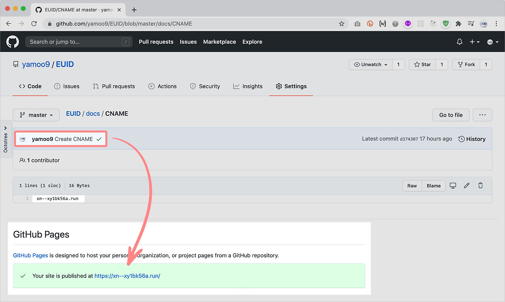Delete the CNAME file with the trash icon

[481, 186]
